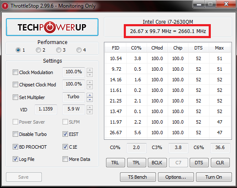Open the TRL settings button
This screenshot has height=188, width=237.
coord(115,163)
